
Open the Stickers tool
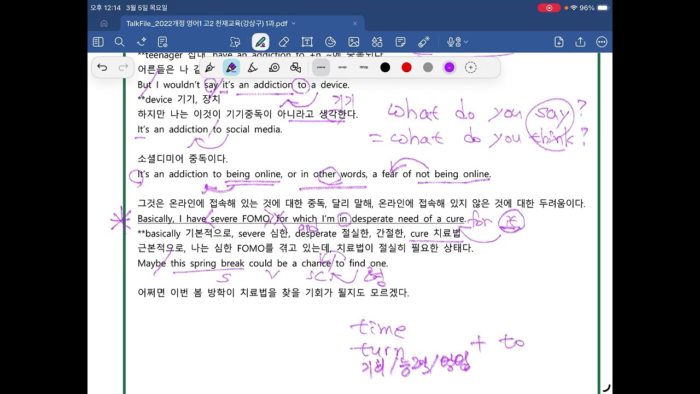pyautogui.click(x=330, y=42)
